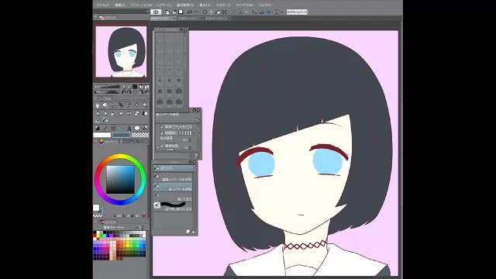Expand the 領域拡縮 plus expander

point(158,147)
